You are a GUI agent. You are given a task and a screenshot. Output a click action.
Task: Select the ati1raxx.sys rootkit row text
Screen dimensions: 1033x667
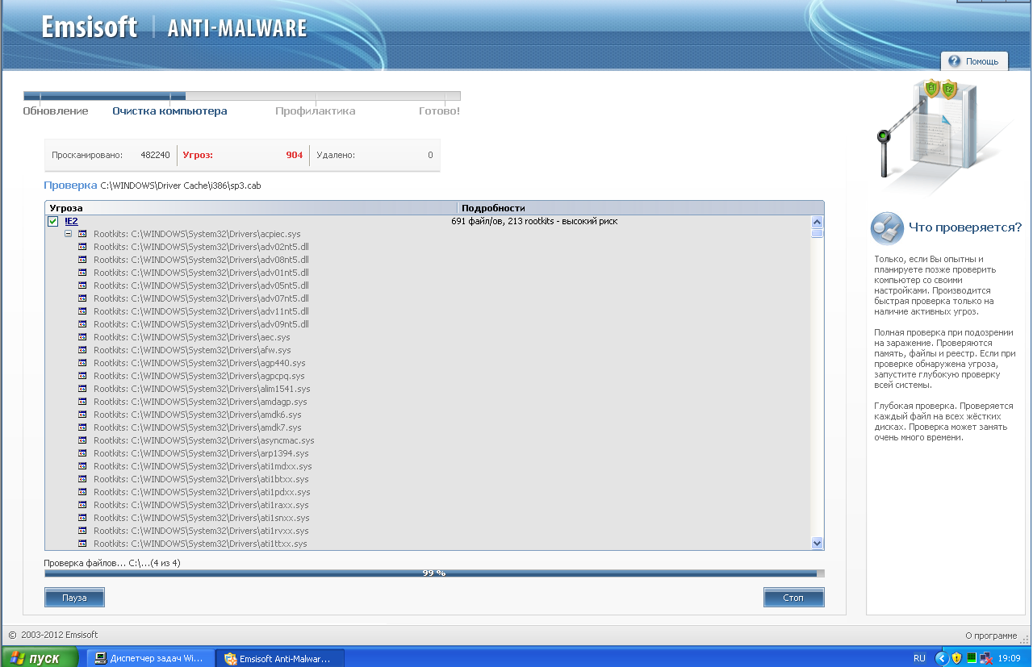[202, 505]
